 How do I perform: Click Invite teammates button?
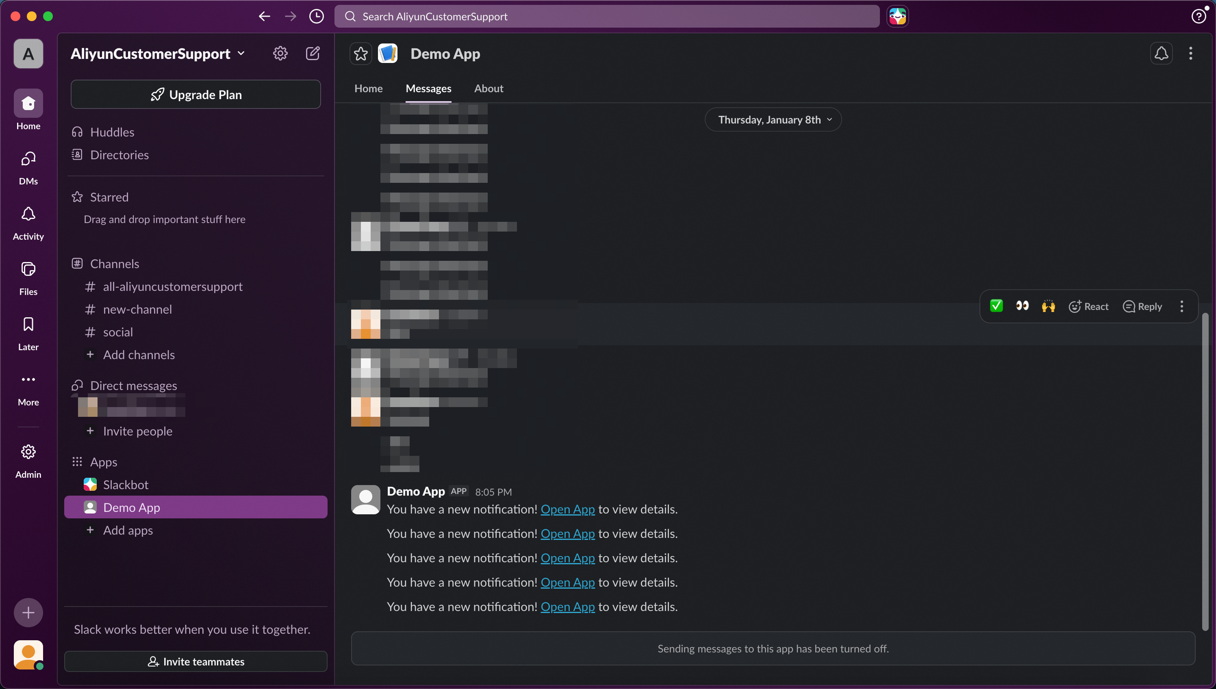coord(195,661)
